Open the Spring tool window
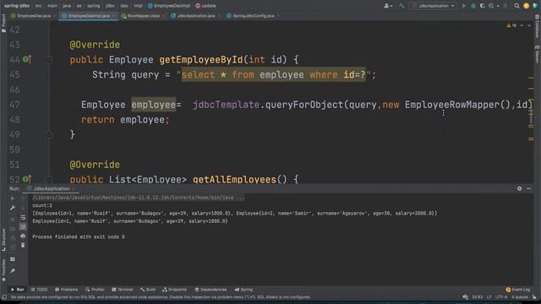 pos(243,290)
